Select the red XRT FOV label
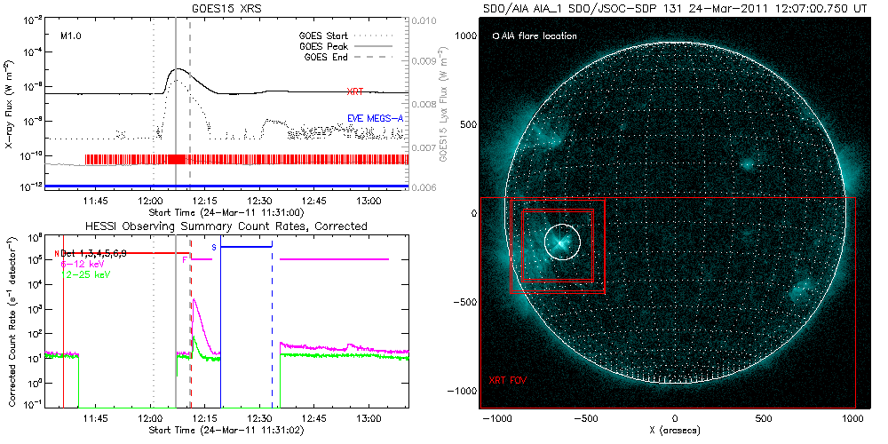The height and width of the screenshot is (444, 888). (508, 379)
